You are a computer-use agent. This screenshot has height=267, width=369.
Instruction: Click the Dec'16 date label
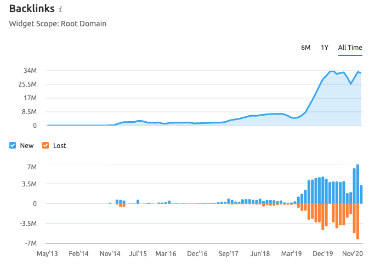197,254
